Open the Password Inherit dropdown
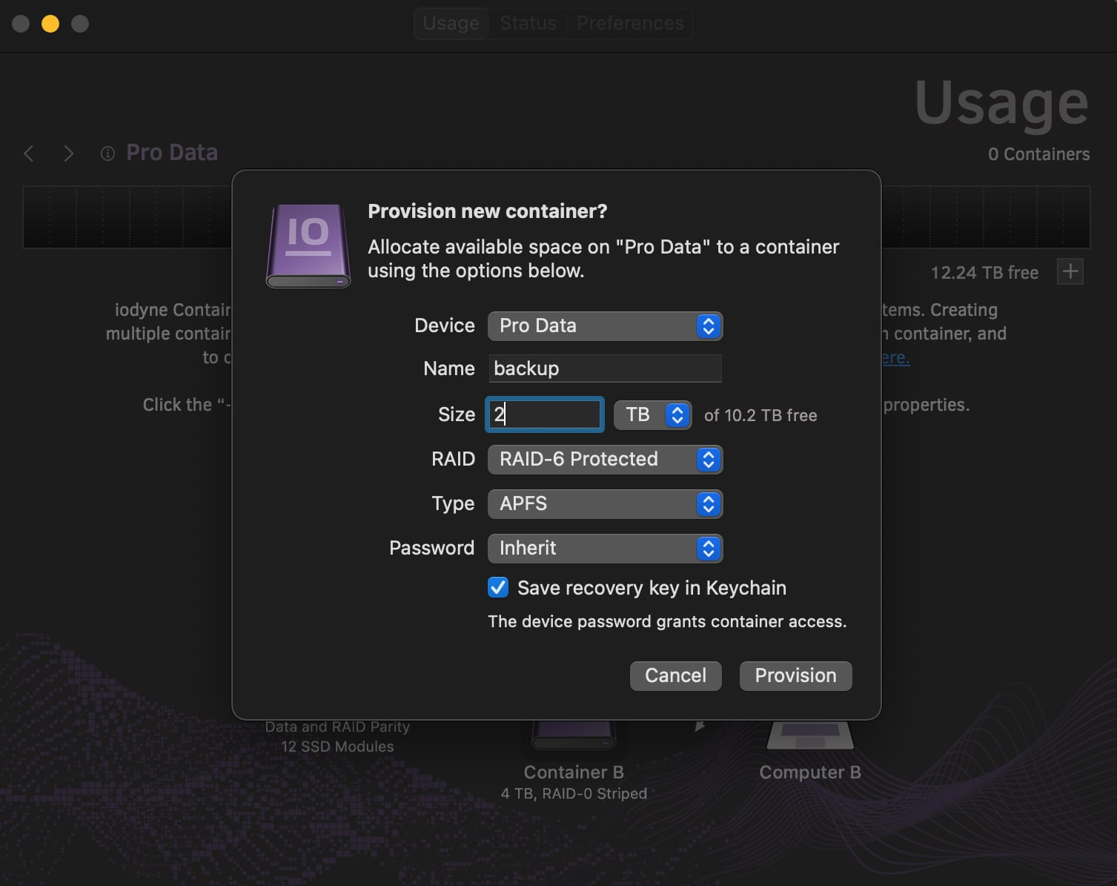The image size is (1117, 886). coord(605,549)
